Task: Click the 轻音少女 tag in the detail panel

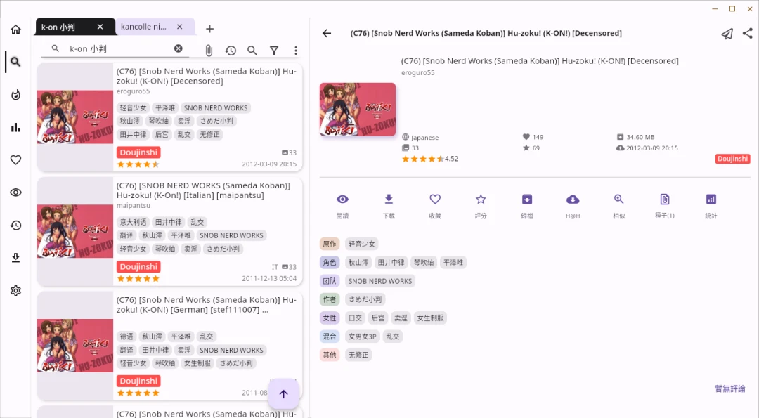Action: [362, 244]
